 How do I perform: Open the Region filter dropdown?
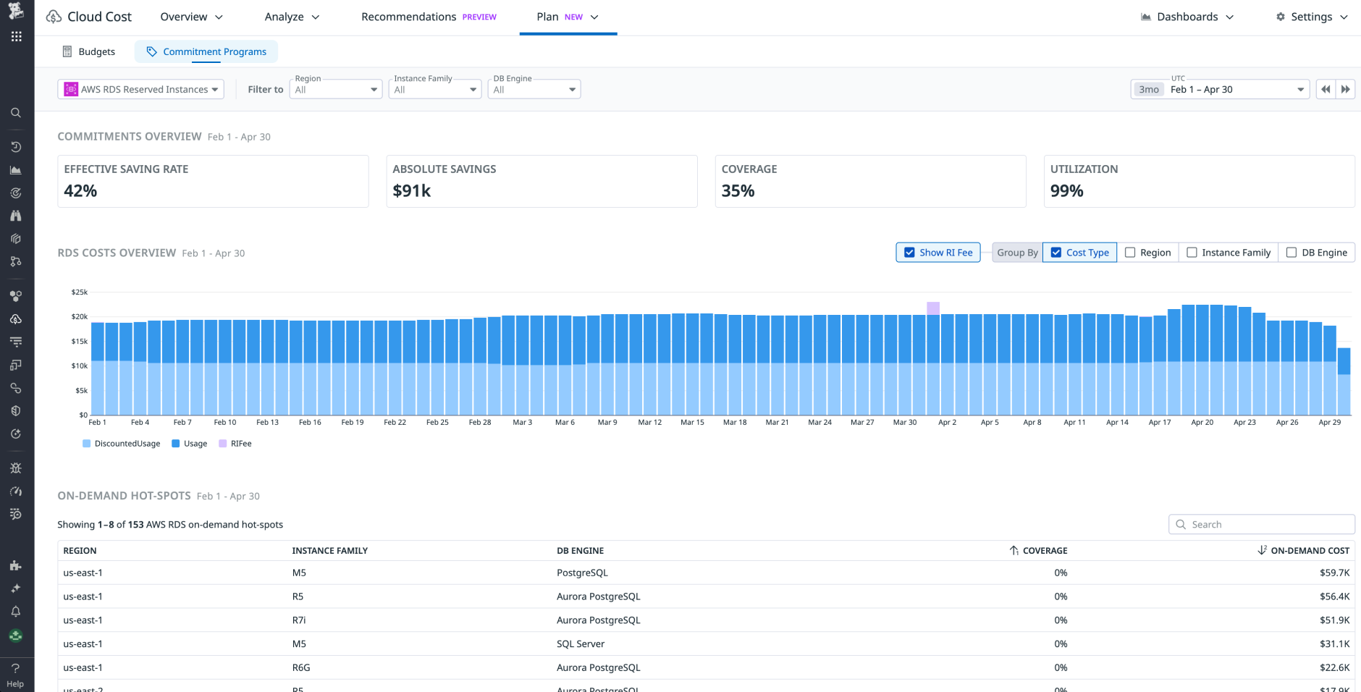335,88
